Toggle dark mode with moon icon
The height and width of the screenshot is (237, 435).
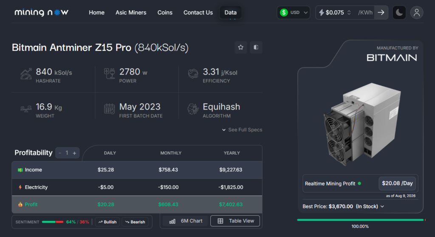pyautogui.click(x=399, y=12)
